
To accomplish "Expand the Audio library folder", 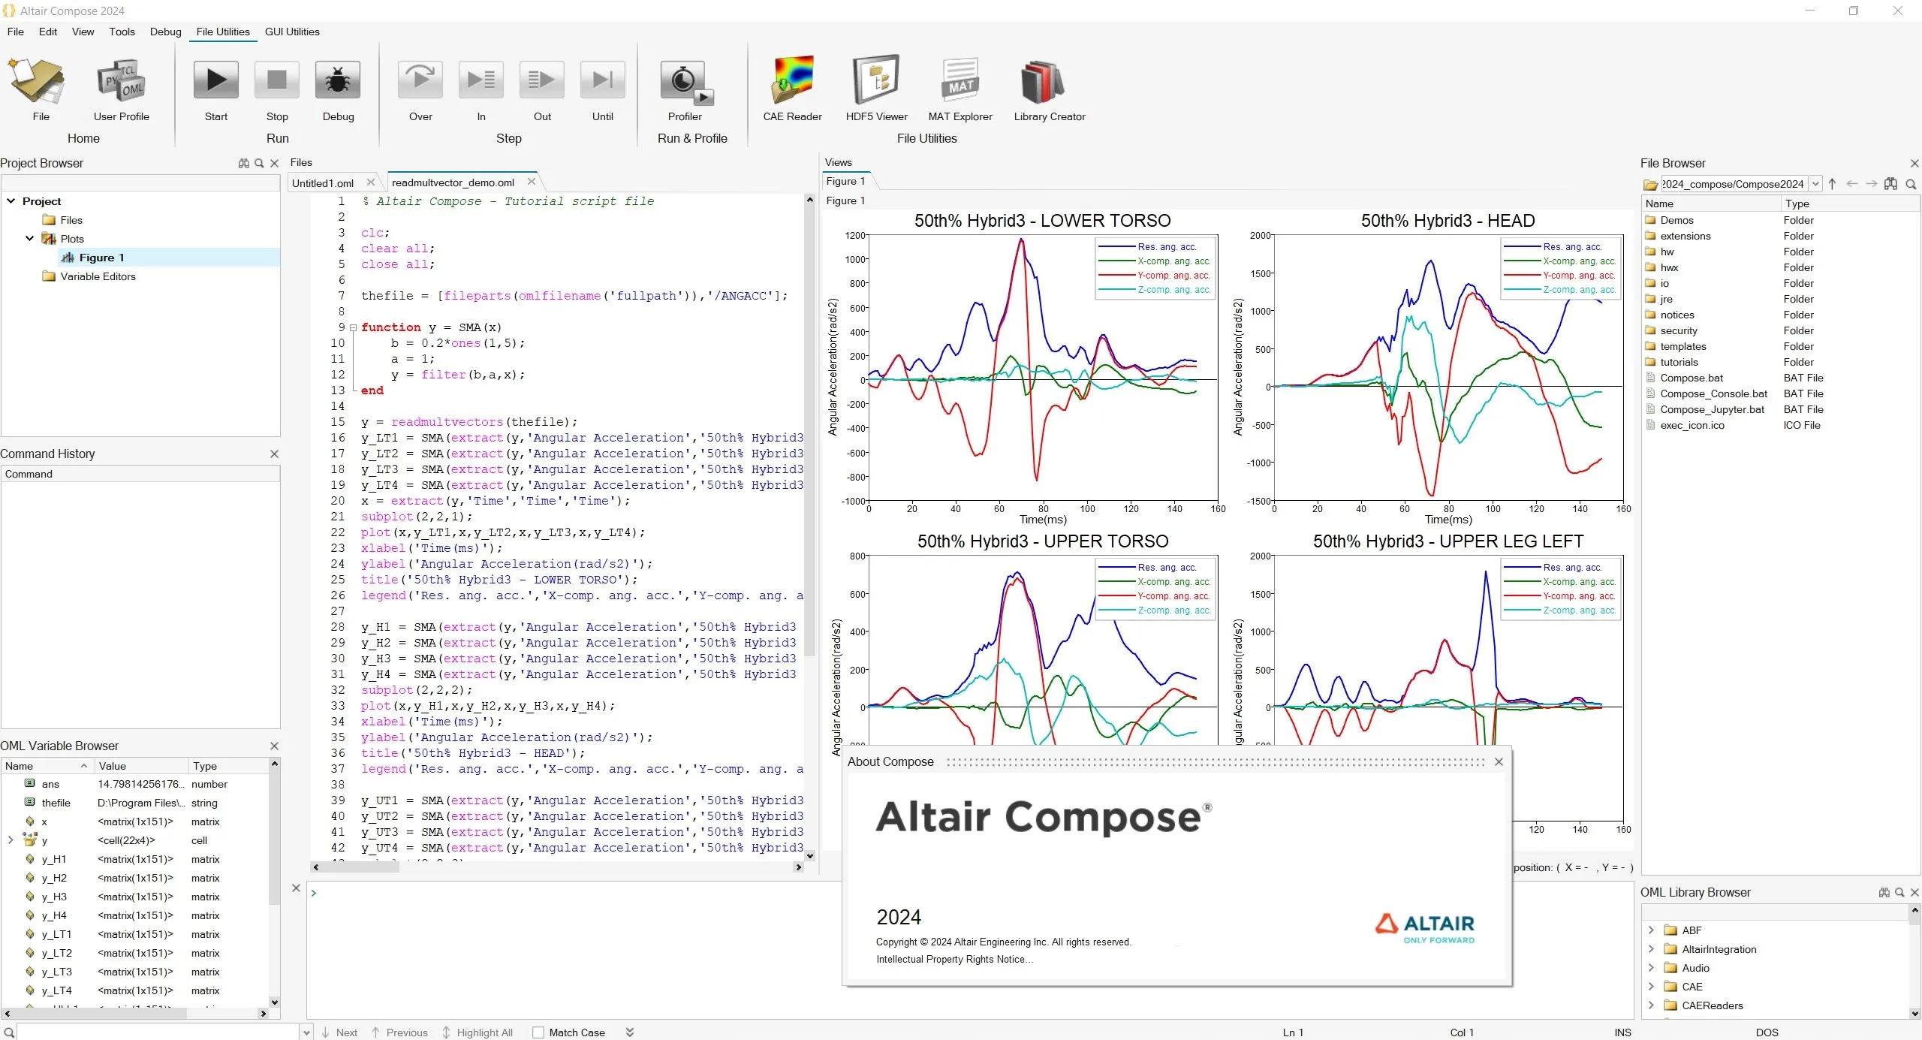I will pos(1651,968).
